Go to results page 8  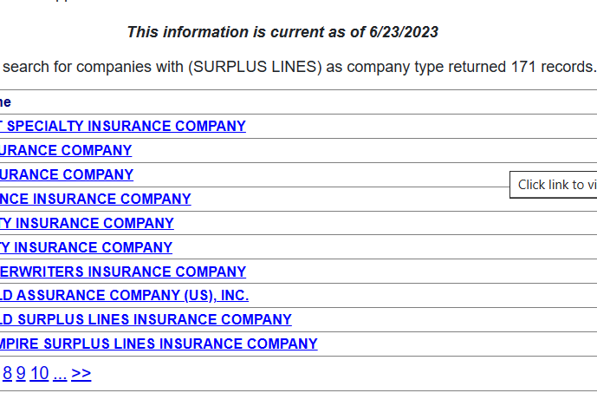pyautogui.click(x=7, y=374)
